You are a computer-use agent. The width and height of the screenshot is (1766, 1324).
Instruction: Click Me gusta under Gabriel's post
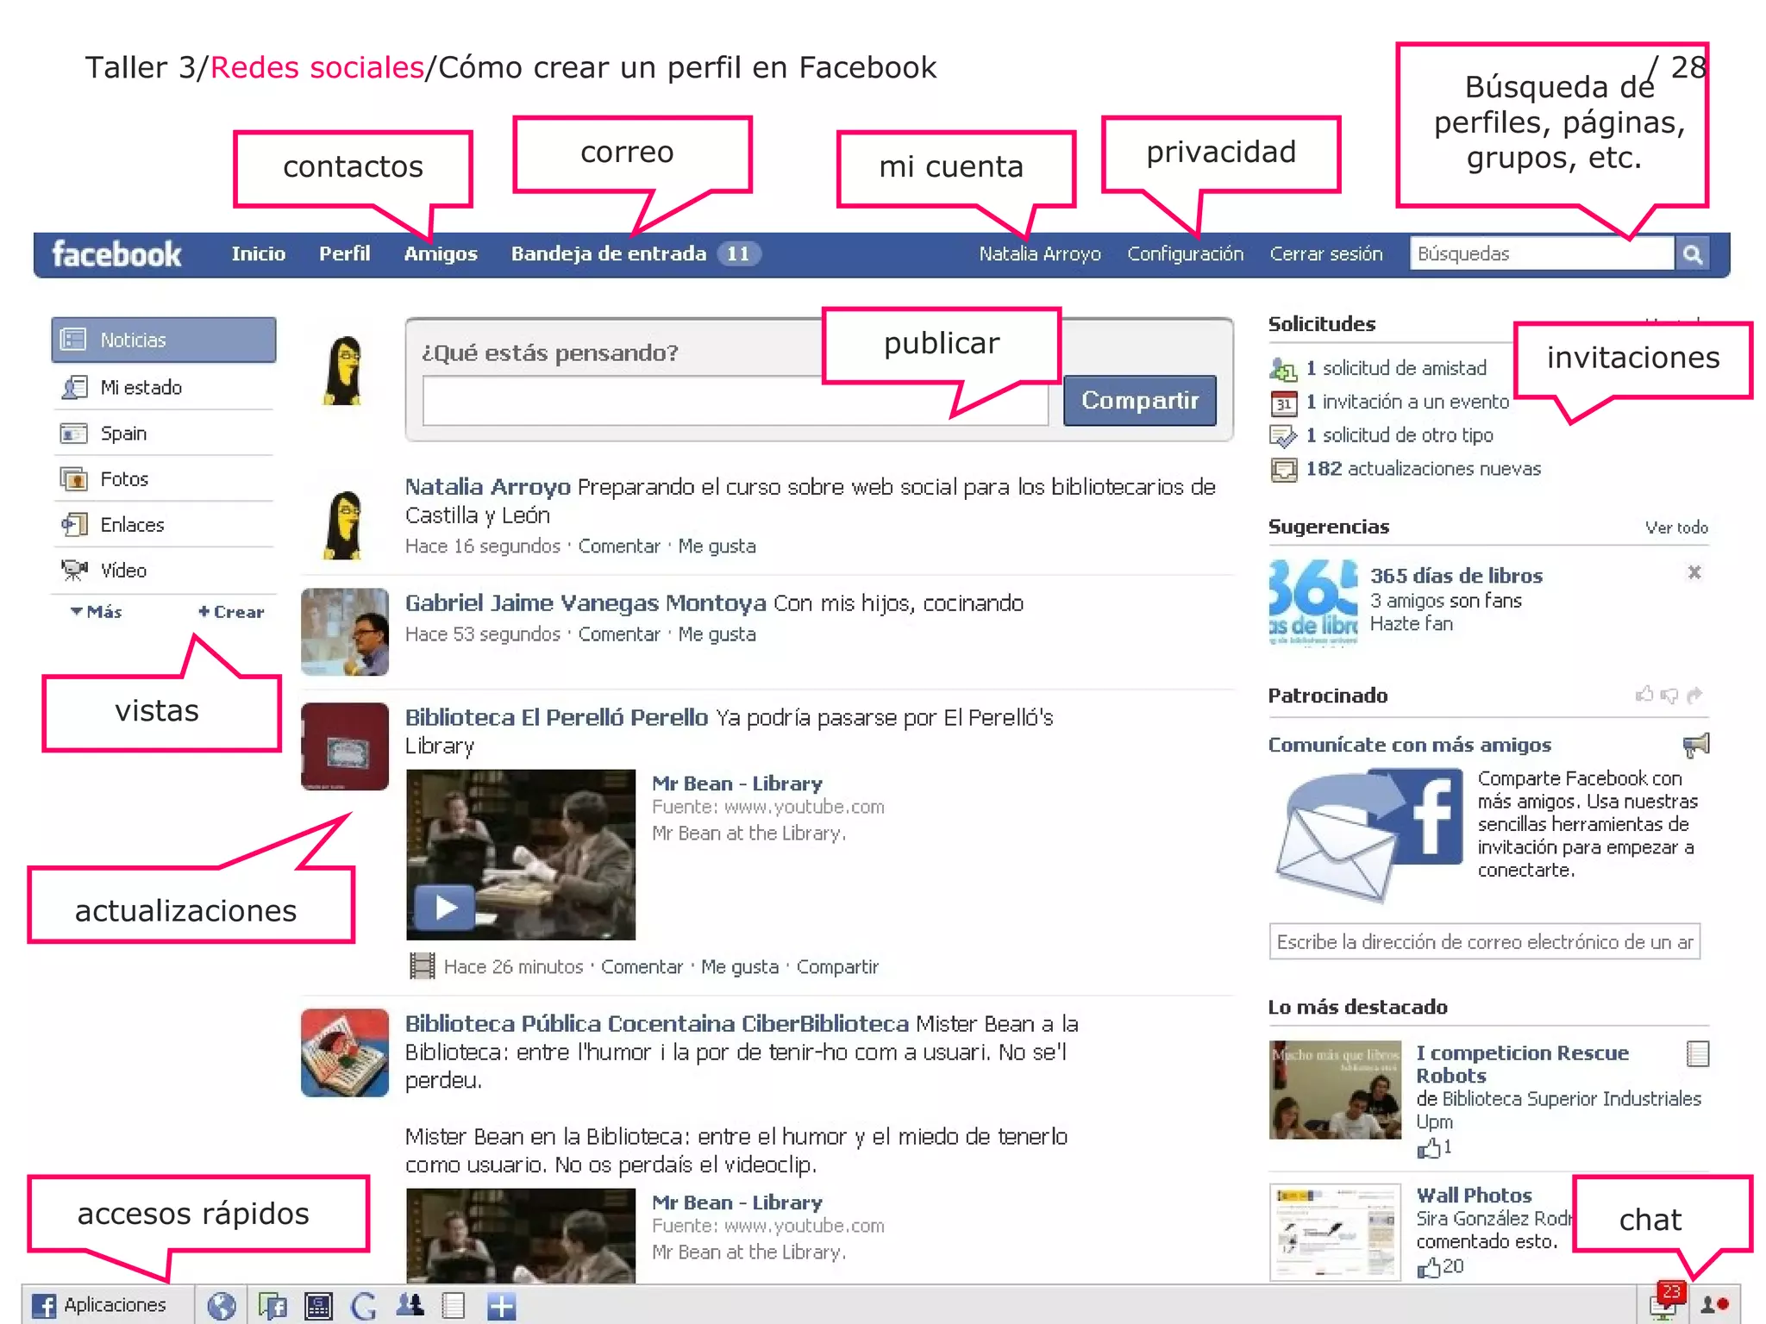[717, 634]
